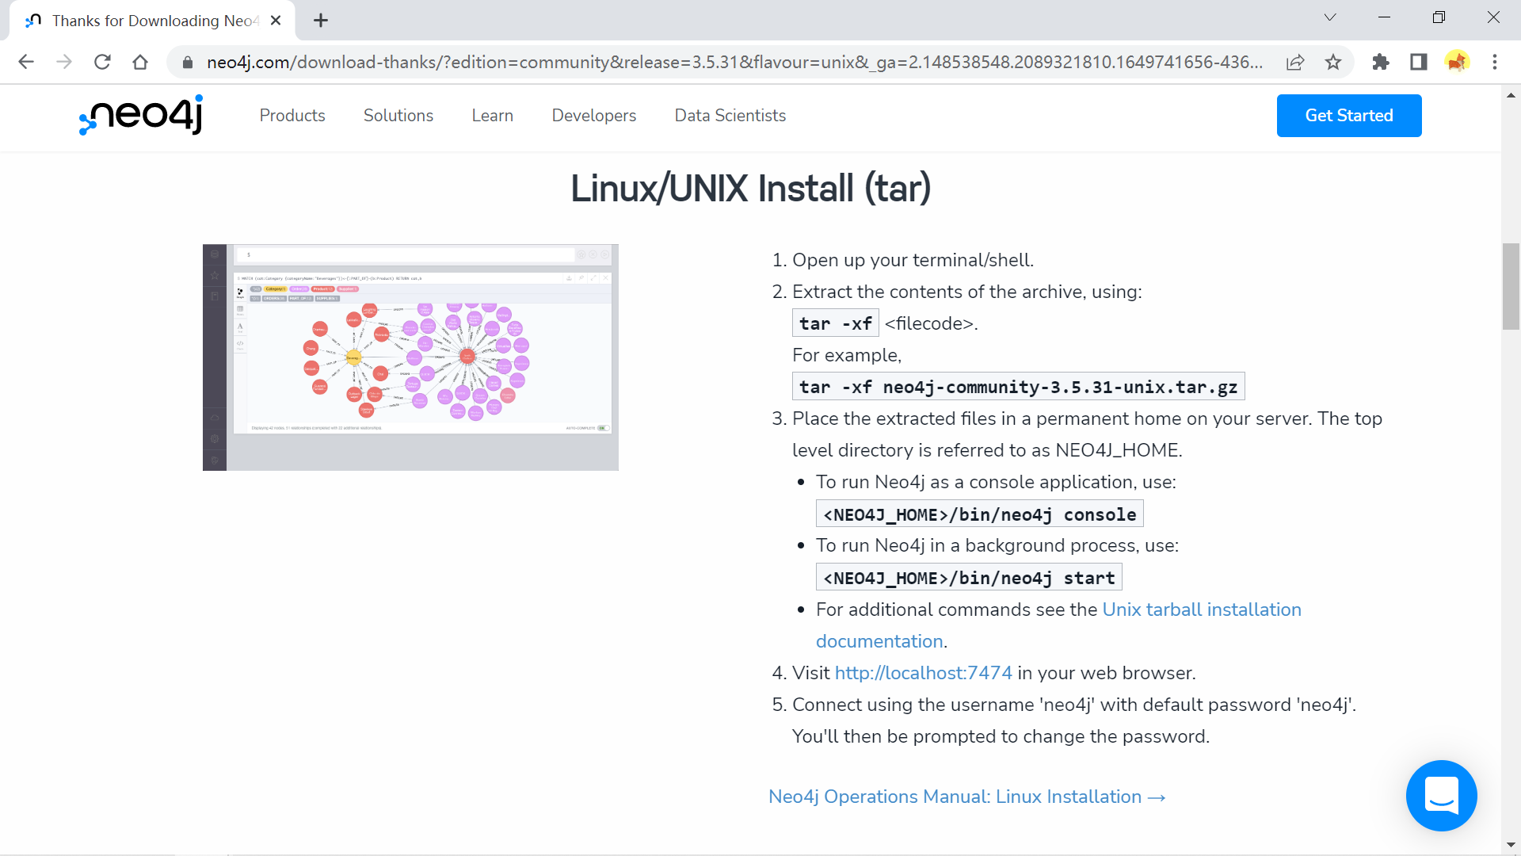Screen dimensions: 1521x856
Task: Reload the current page
Action: click(102, 62)
